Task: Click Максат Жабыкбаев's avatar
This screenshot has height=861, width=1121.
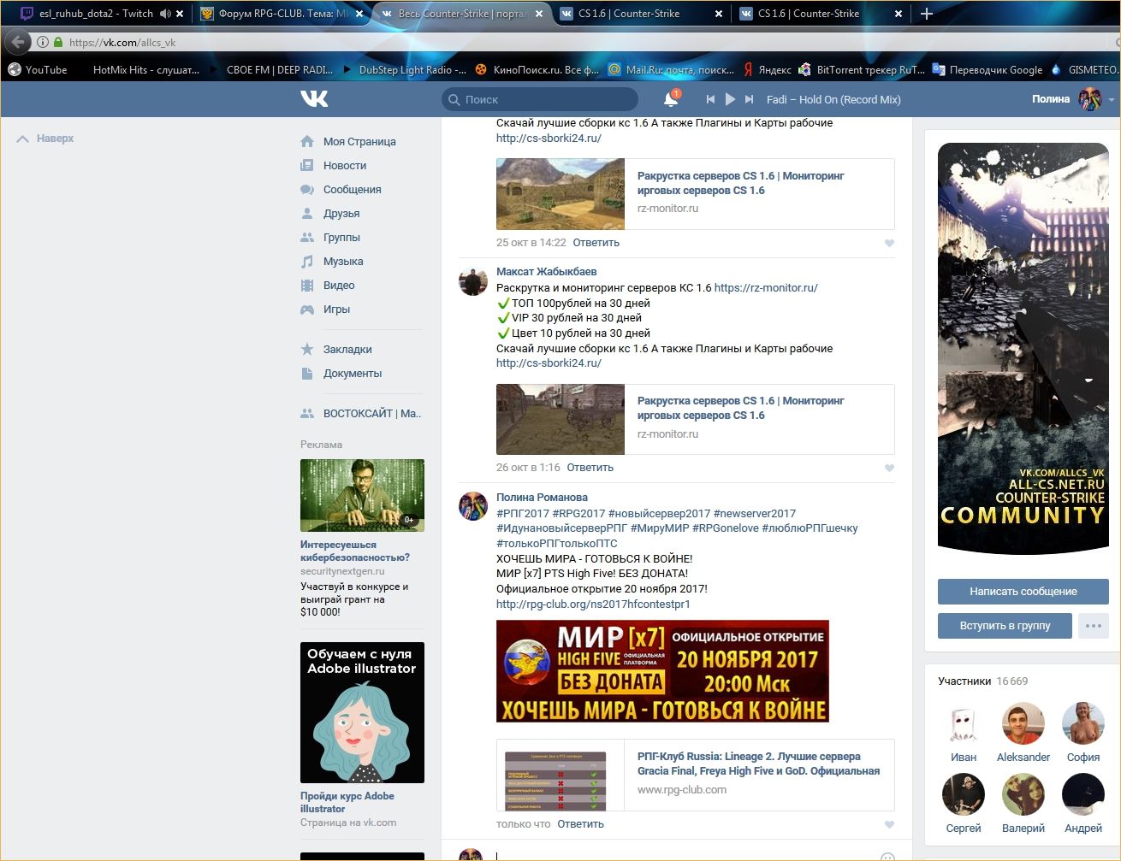Action: tap(473, 280)
